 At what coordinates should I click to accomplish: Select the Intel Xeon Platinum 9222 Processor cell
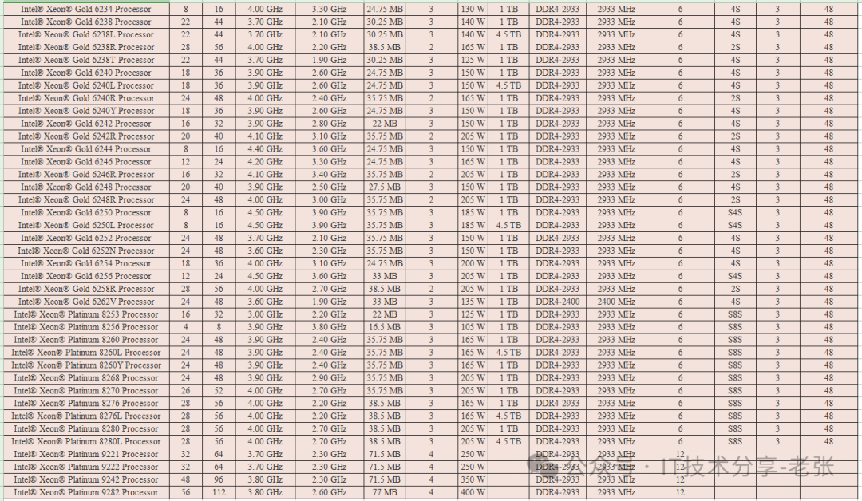point(85,467)
